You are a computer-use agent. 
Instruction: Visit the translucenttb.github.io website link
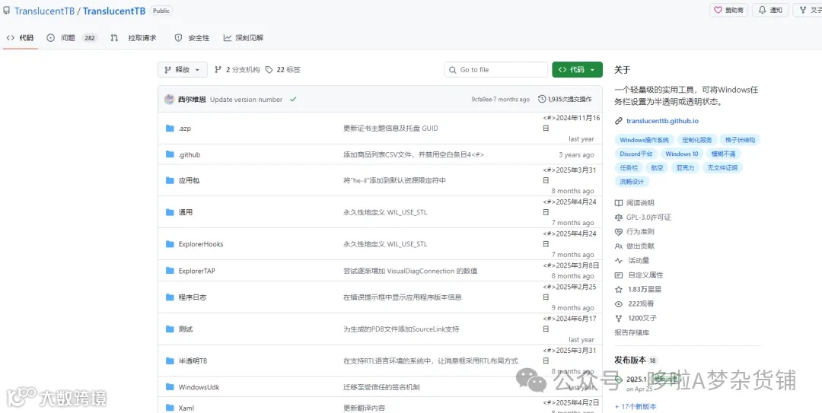coord(662,121)
